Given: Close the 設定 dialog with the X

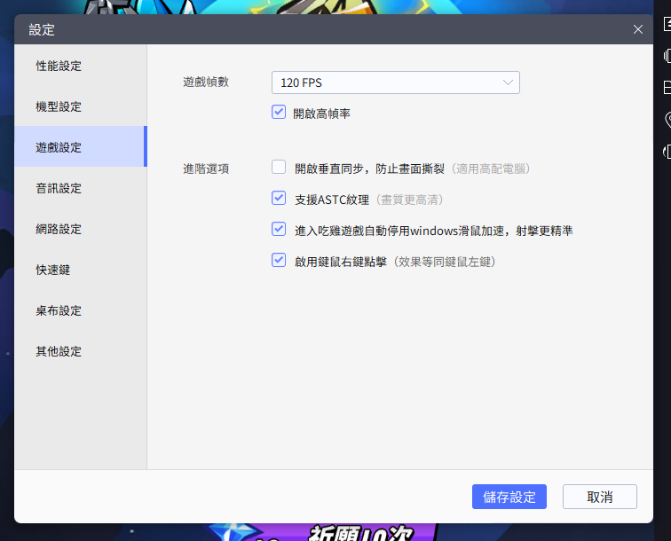Looking at the screenshot, I should pos(637,29).
